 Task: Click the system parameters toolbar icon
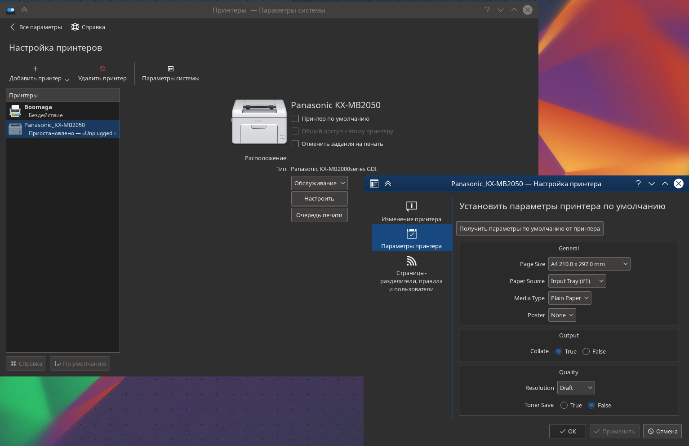171,69
